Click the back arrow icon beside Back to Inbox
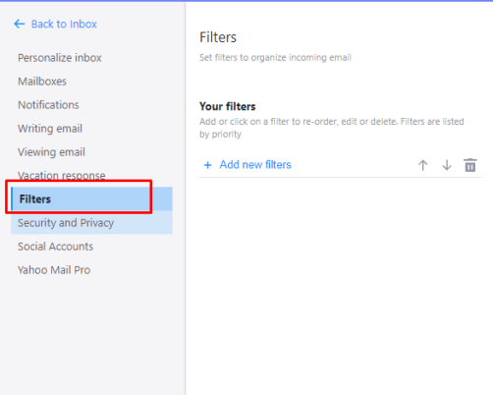493x395 pixels. point(20,24)
